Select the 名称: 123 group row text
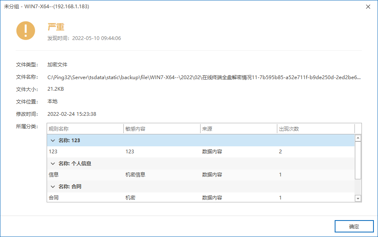The image size is (378, 237). tap(69, 141)
